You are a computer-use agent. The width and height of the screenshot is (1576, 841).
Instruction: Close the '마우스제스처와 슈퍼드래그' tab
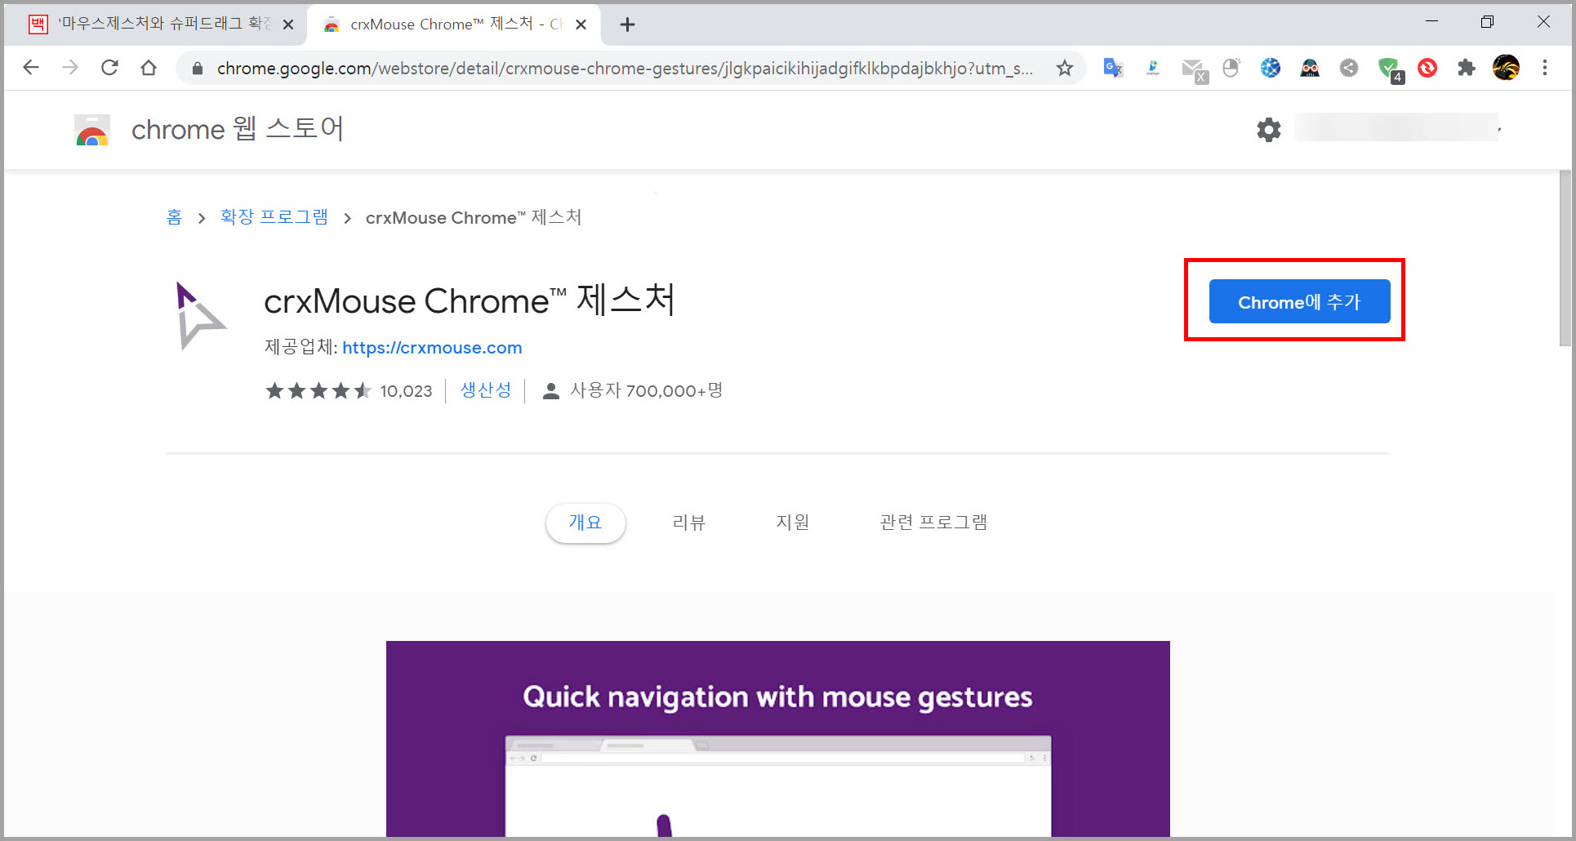(x=288, y=24)
